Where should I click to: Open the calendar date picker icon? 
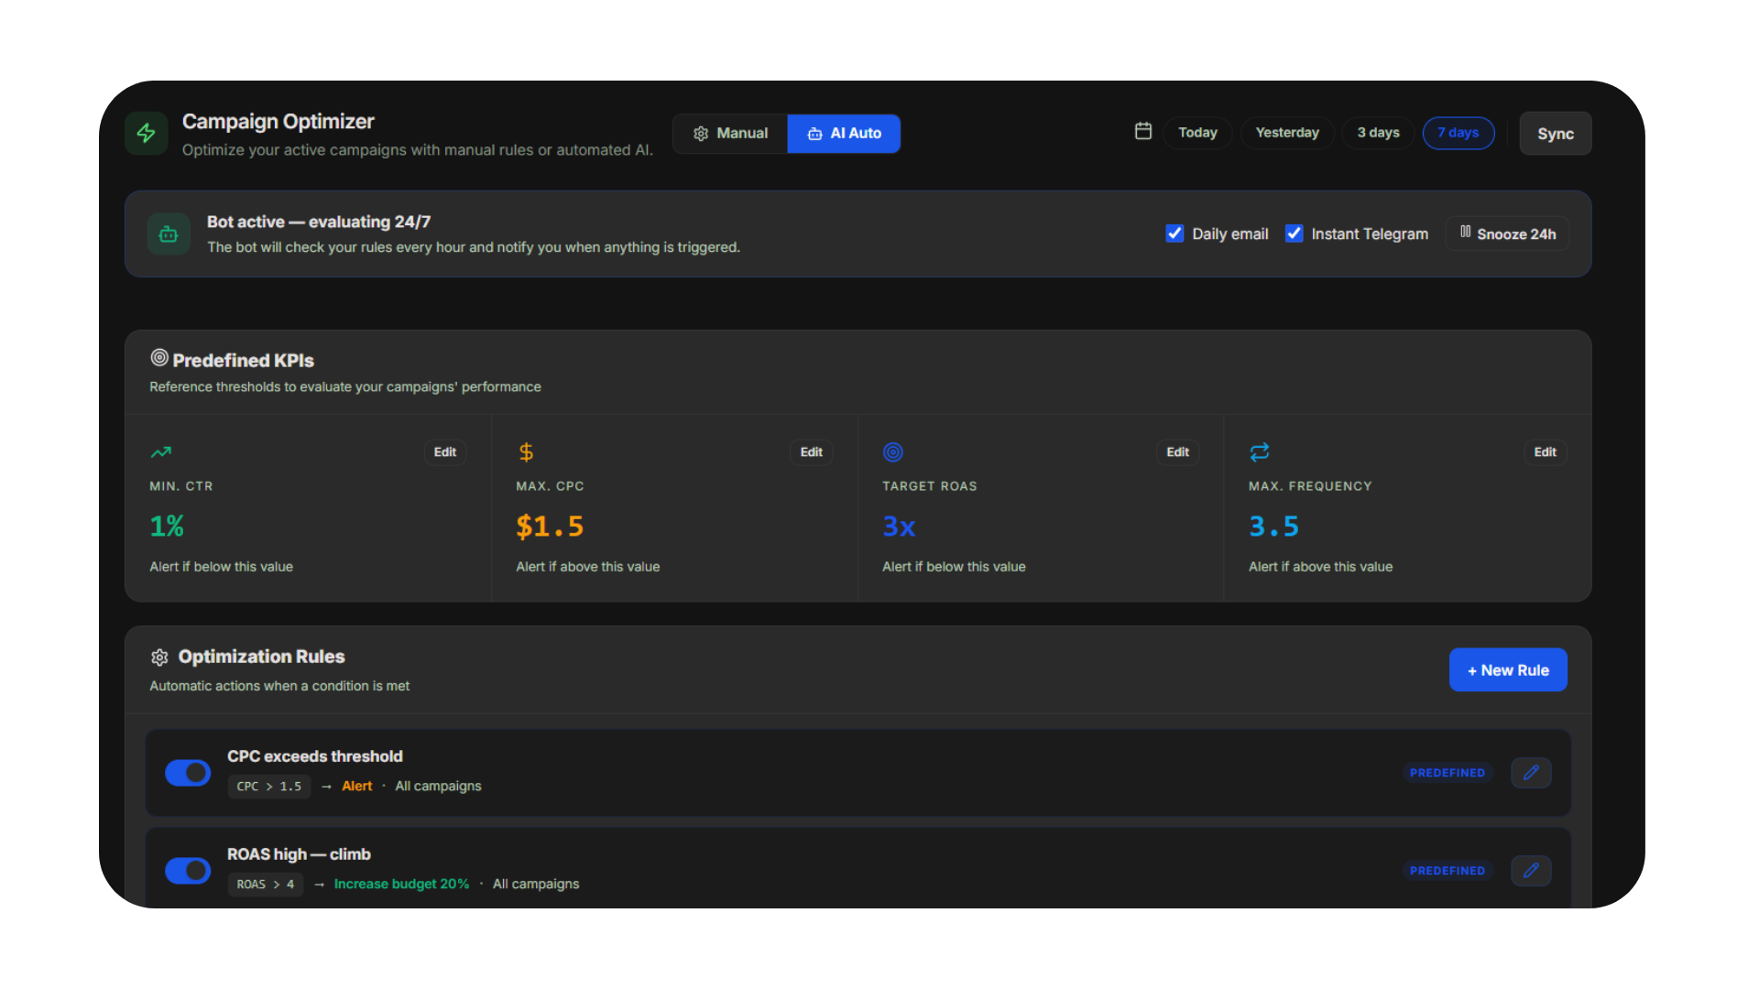tap(1143, 131)
